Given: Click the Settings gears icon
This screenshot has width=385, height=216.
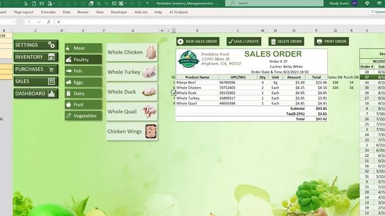Looking at the screenshot, I should coord(52,45).
